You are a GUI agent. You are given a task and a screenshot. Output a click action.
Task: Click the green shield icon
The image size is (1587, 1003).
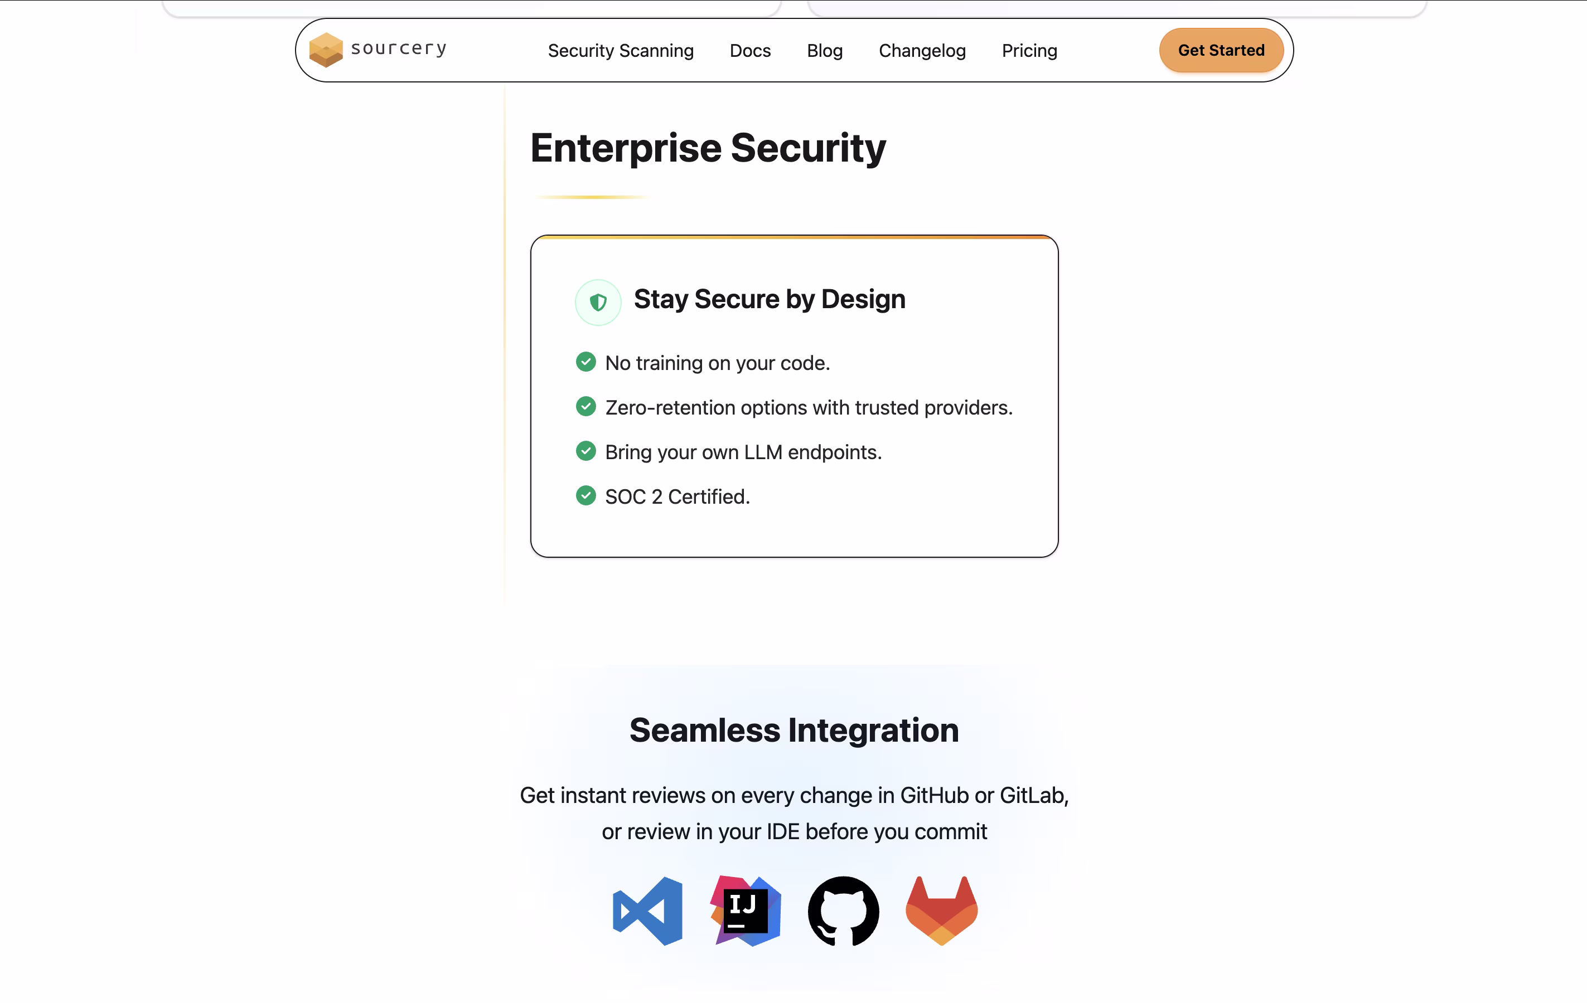[x=598, y=302]
